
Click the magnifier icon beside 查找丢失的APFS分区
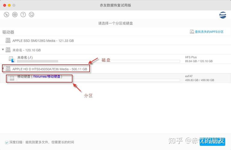pos(192,31)
